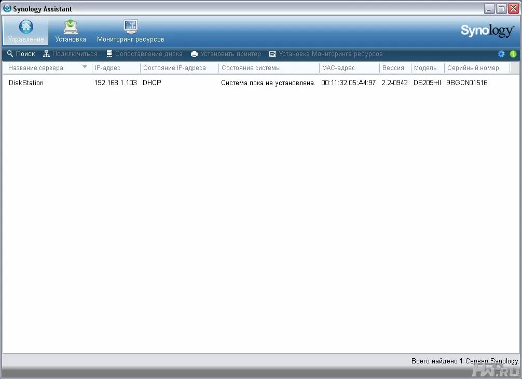Click the Поиск magnifier search button

click(10, 54)
